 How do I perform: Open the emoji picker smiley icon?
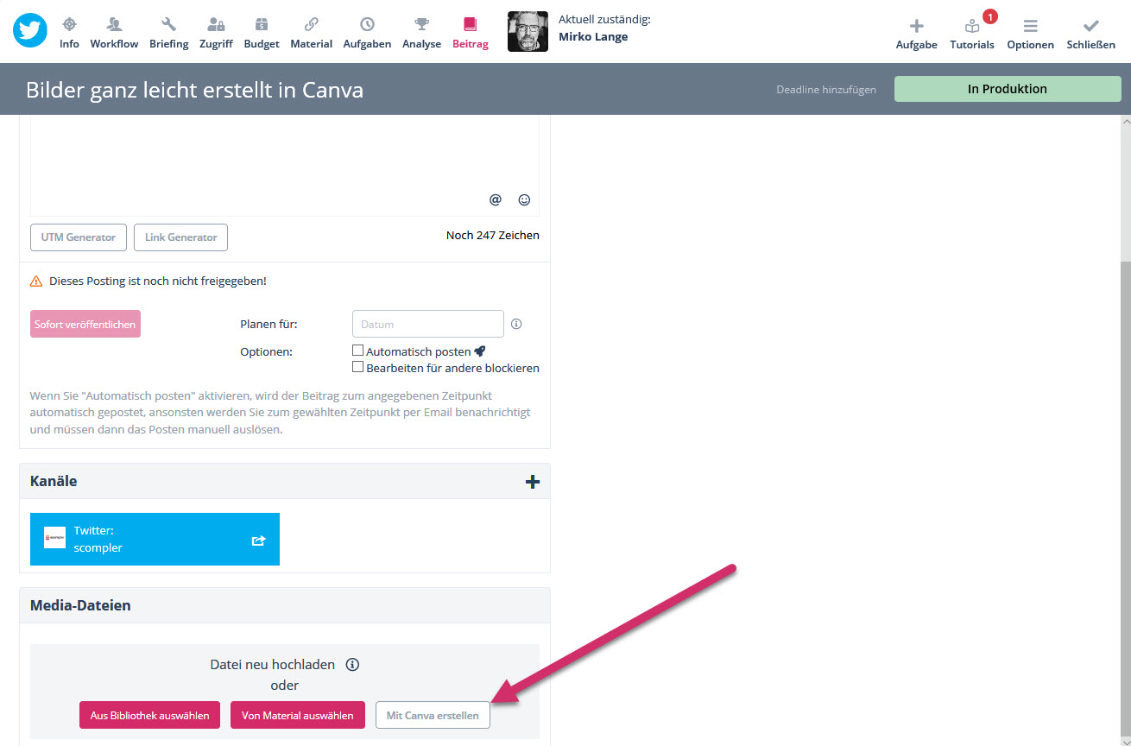pyautogui.click(x=524, y=199)
